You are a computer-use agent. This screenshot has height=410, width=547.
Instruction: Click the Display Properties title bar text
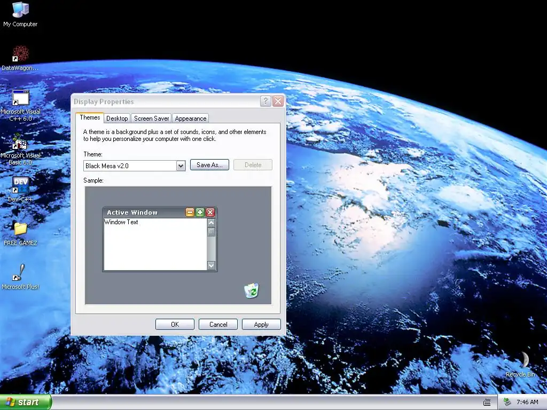104,101
